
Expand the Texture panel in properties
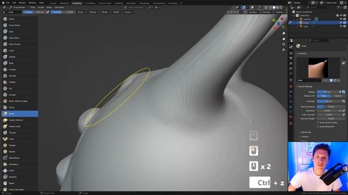304,136
